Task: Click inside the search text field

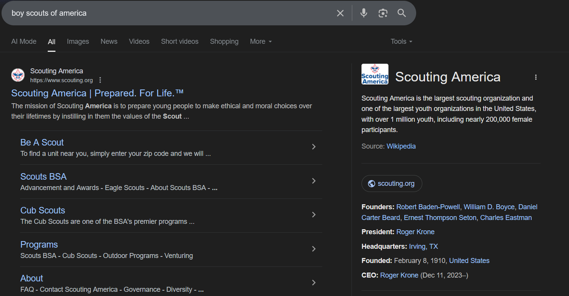Action: pos(169,13)
